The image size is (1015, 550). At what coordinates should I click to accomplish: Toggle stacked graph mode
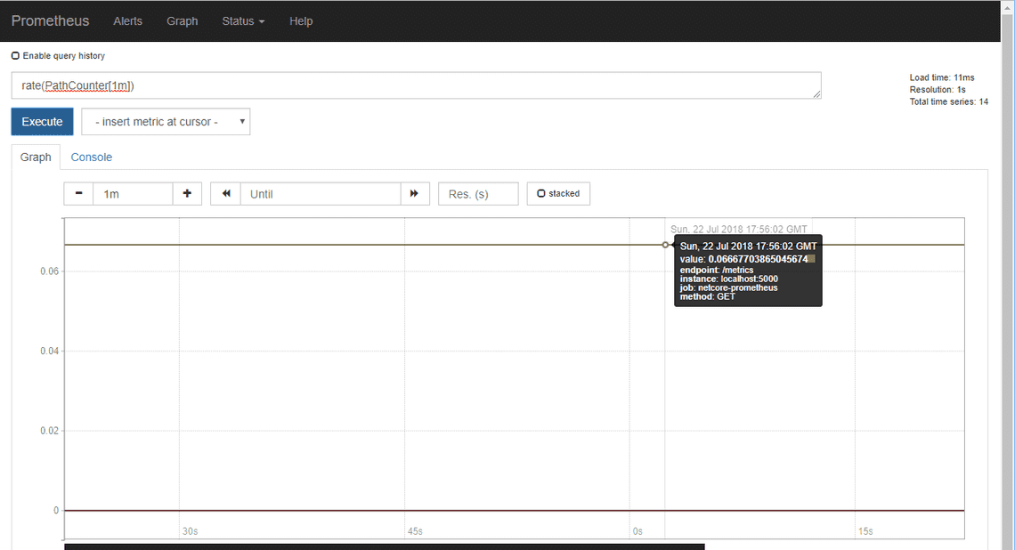click(558, 193)
